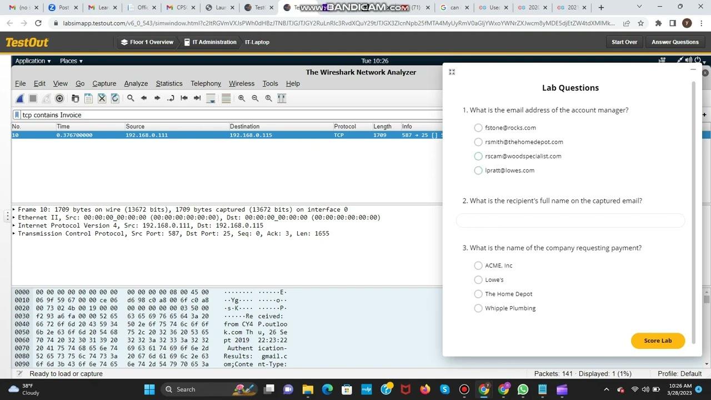Click the Lab Questions panel scrollbar
711x400 pixels.
click(x=693, y=206)
